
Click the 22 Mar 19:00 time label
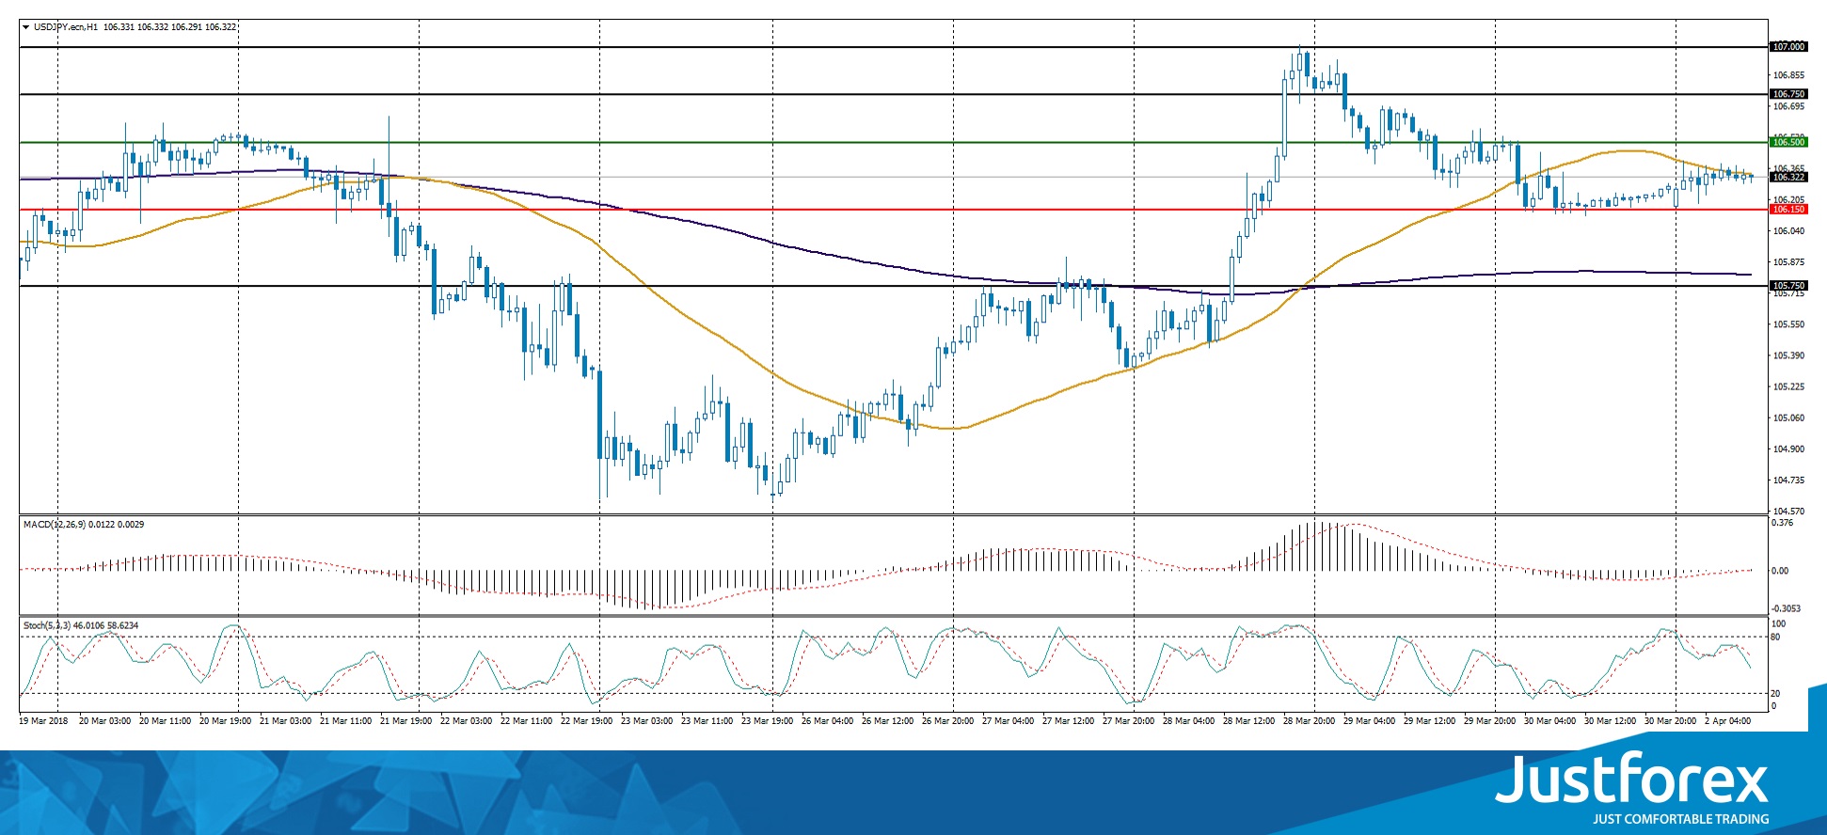pos(586,721)
